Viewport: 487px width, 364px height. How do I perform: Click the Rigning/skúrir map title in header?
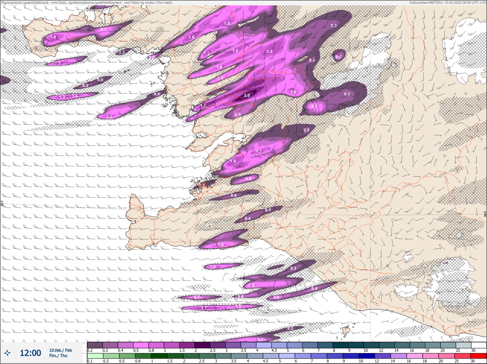86,3
